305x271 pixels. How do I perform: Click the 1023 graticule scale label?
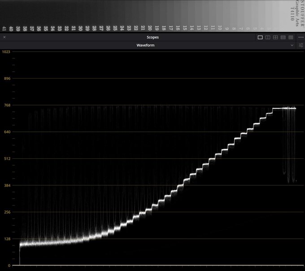pyautogui.click(x=6, y=52)
